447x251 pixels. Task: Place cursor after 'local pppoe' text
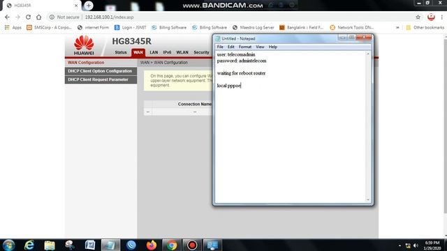point(241,85)
